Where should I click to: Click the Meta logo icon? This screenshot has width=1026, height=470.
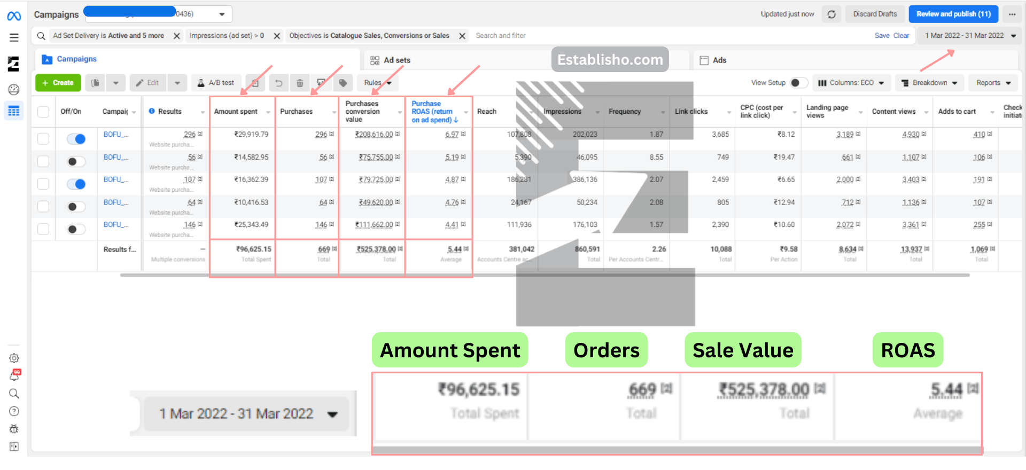click(x=14, y=16)
